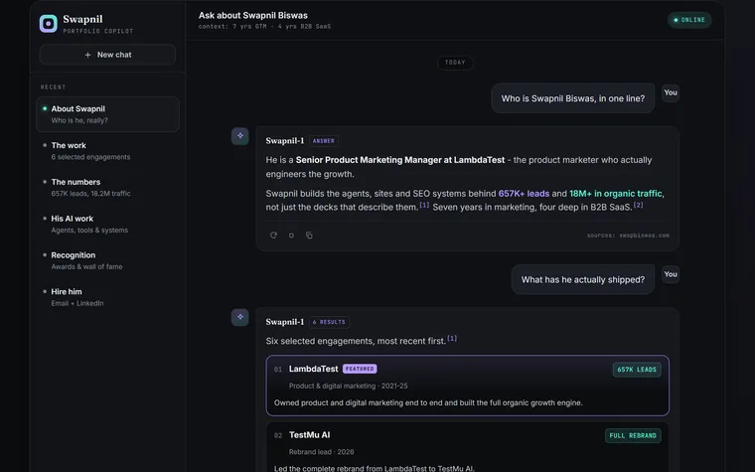Click the 657K LEADS tag
755x472 pixels.
[x=637, y=370]
